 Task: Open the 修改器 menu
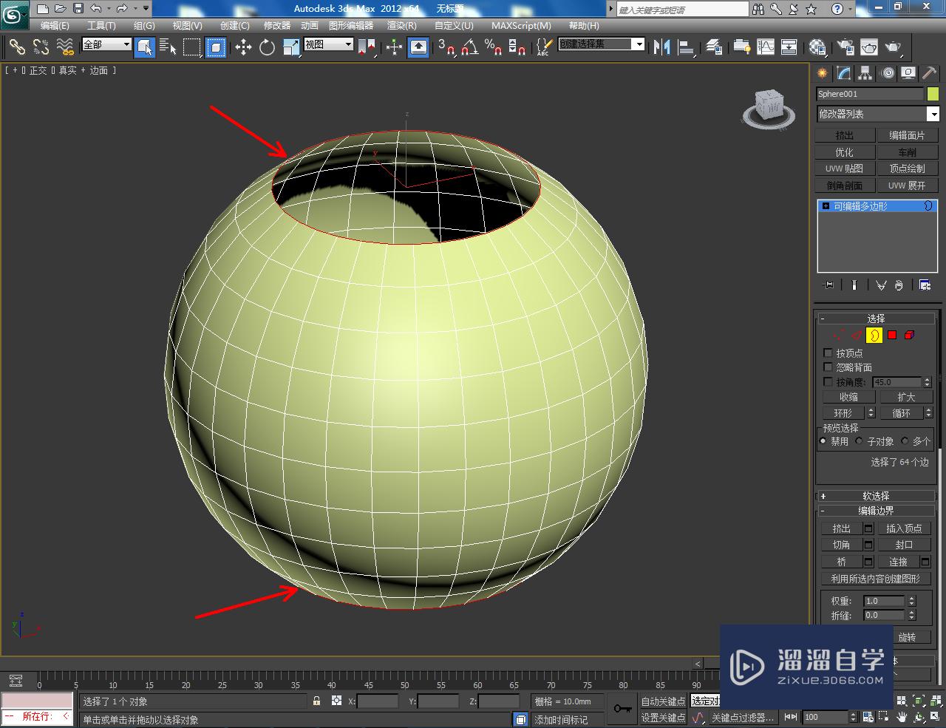[277, 26]
